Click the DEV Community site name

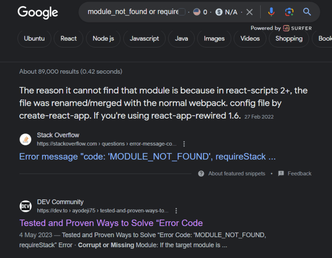pos(60,202)
